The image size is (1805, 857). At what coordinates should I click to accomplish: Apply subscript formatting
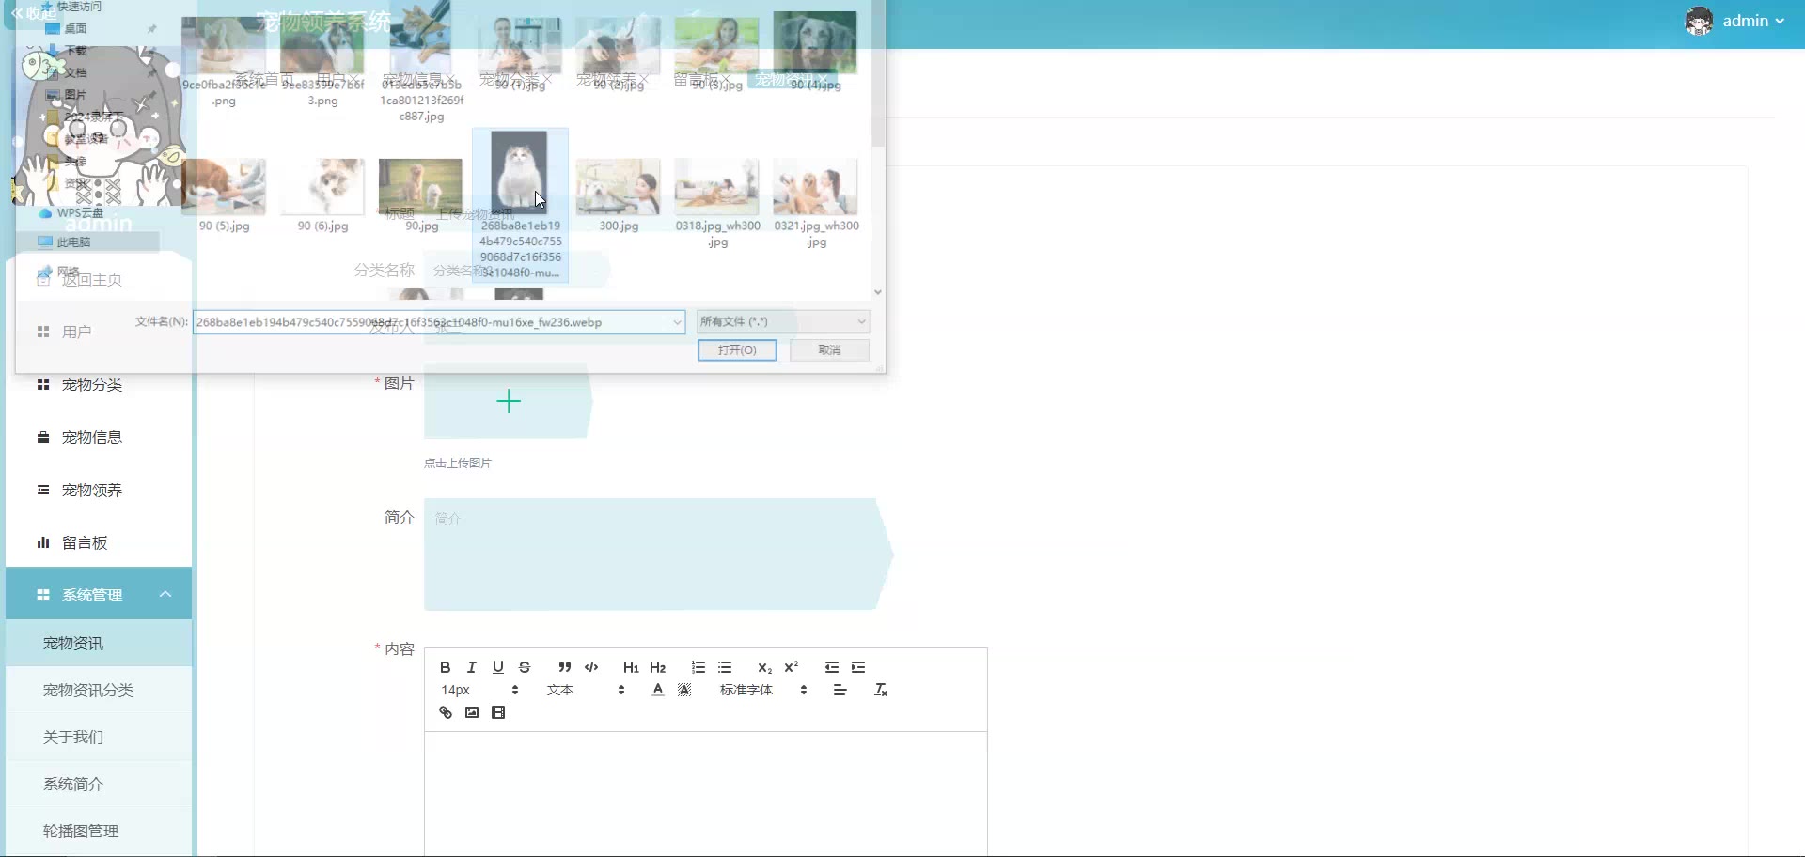click(764, 667)
